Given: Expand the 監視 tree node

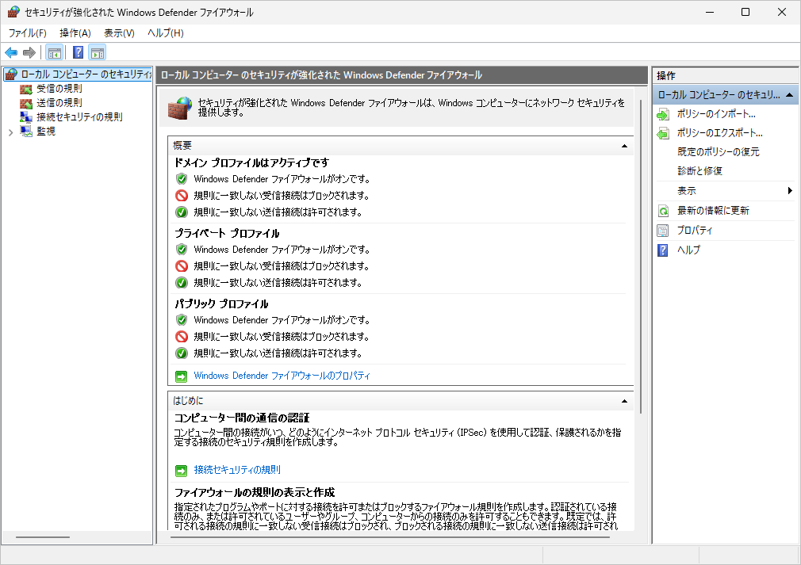Looking at the screenshot, I should (11, 132).
